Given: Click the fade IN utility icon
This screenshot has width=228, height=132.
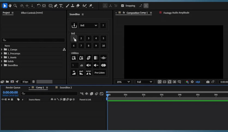Looking at the screenshot, I should point(74,73).
